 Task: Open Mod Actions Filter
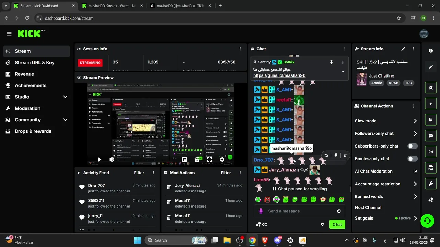click(x=226, y=173)
